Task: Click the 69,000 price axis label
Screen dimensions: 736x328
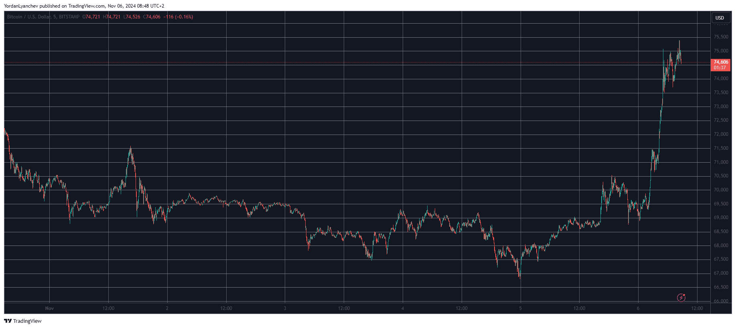Action: [x=721, y=217]
